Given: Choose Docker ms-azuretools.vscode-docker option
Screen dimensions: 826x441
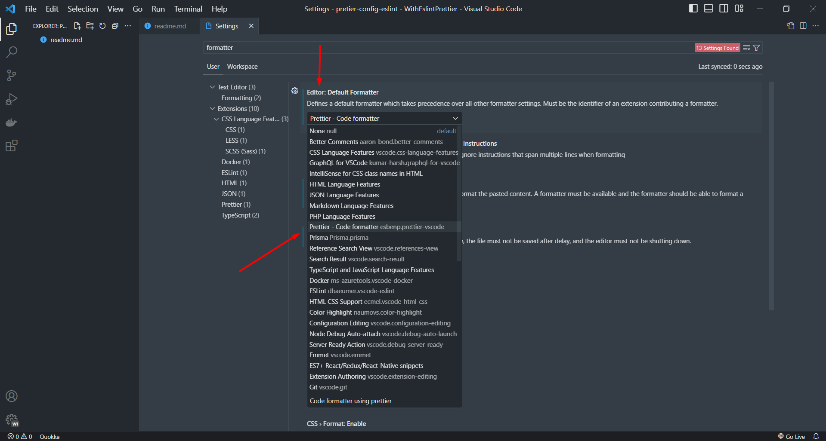Looking at the screenshot, I should click(x=383, y=281).
